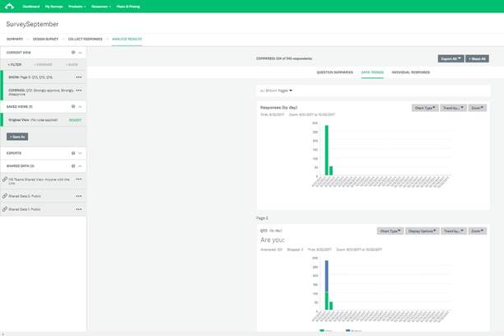
Task: Open Zoom dropdown for Responses chart
Action: [478, 108]
